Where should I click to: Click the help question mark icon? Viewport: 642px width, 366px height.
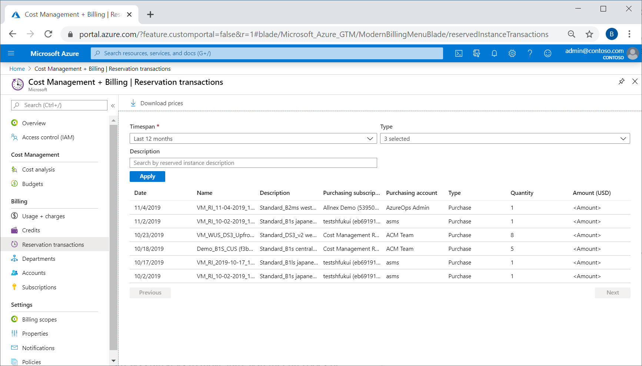click(530, 53)
